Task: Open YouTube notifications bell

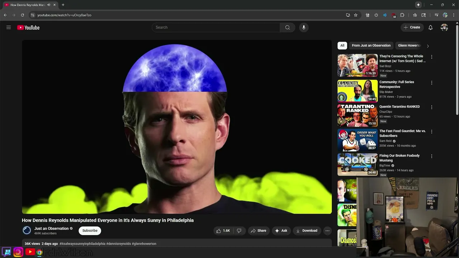Action: [431, 28]
